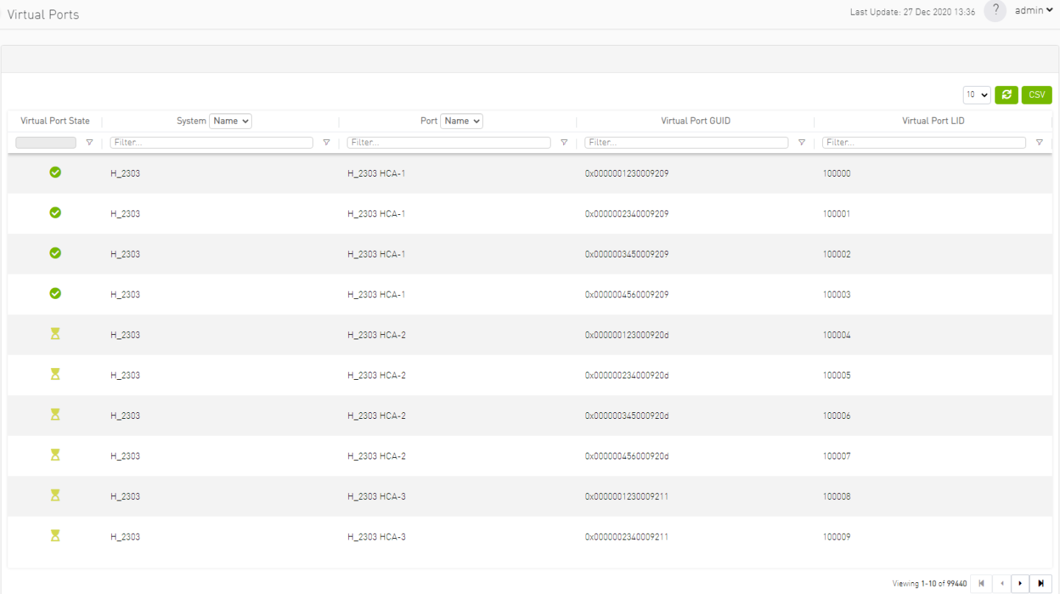Click the hourglass state icon for LID 100004

[x=55, y=334]
